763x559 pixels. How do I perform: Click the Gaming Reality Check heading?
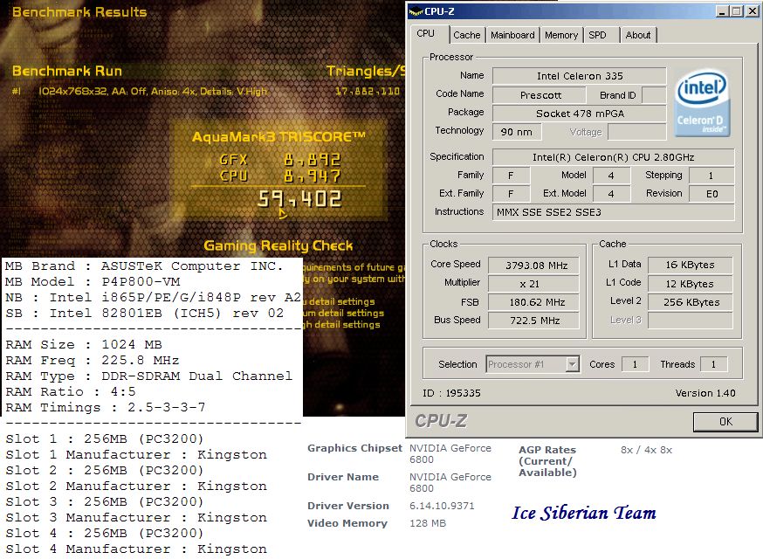(278, 246)
